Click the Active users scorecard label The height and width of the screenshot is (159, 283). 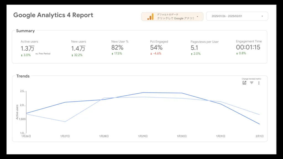click(29, 41)
